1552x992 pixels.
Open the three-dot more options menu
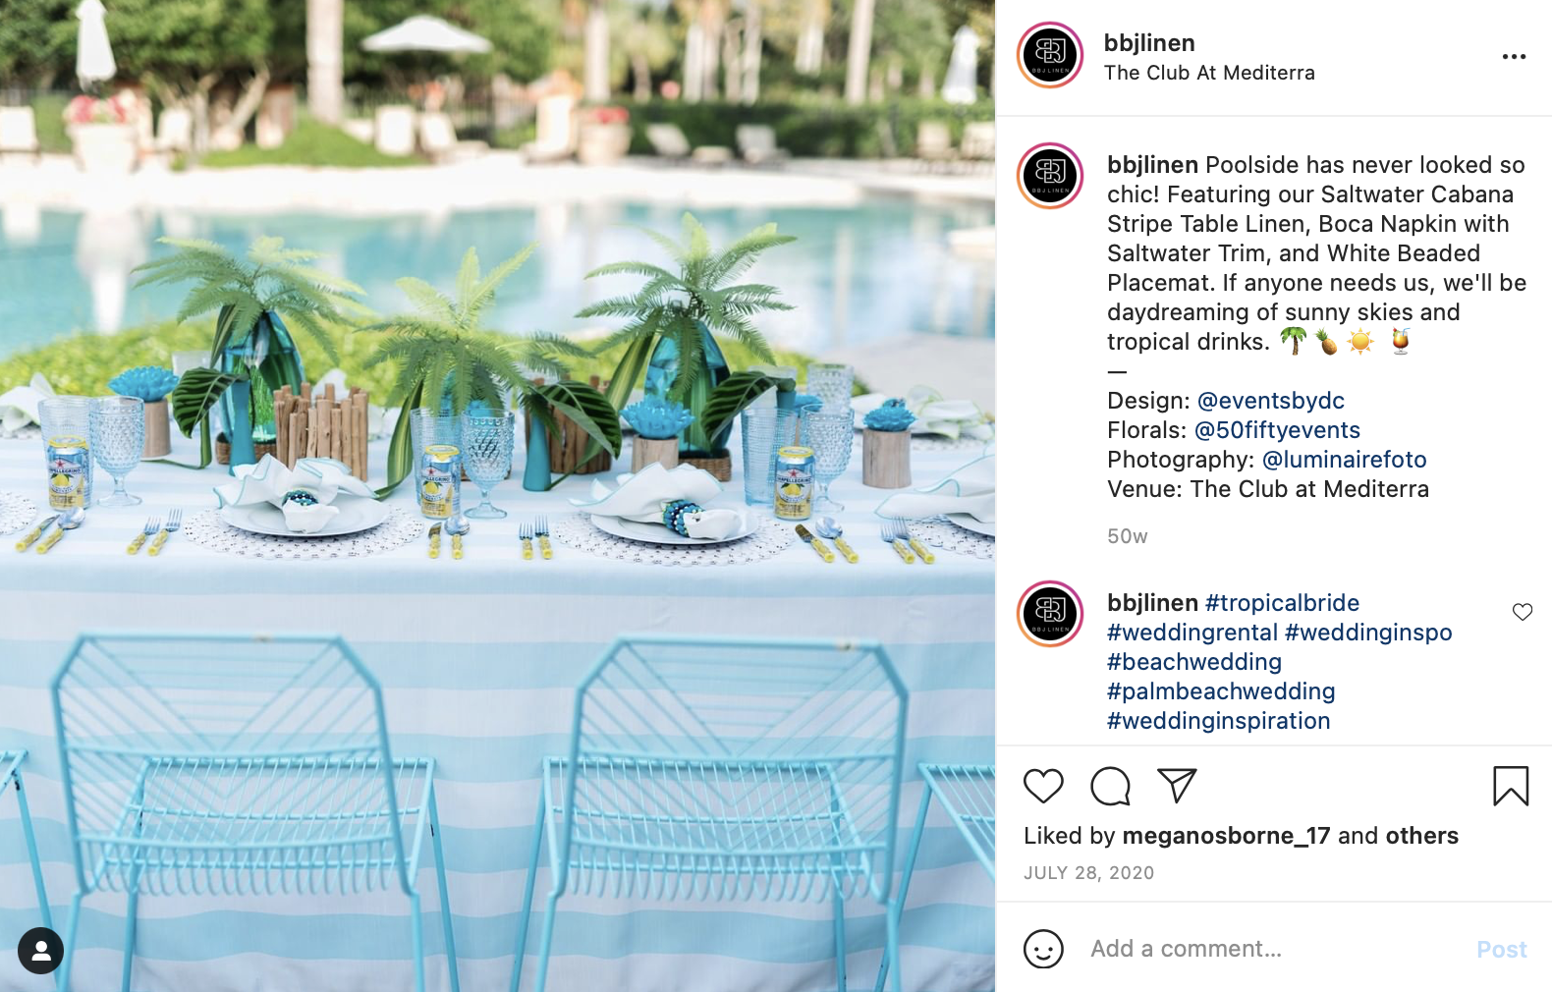[x=1514, y=57]
